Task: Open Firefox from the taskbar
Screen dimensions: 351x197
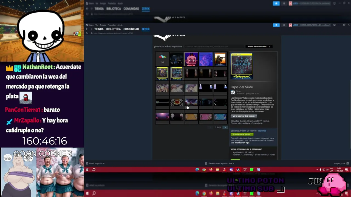Action: pyautogui.click(x=211, y=170)
